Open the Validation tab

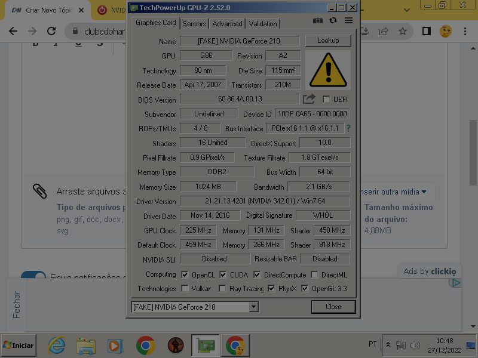[263, 24]
